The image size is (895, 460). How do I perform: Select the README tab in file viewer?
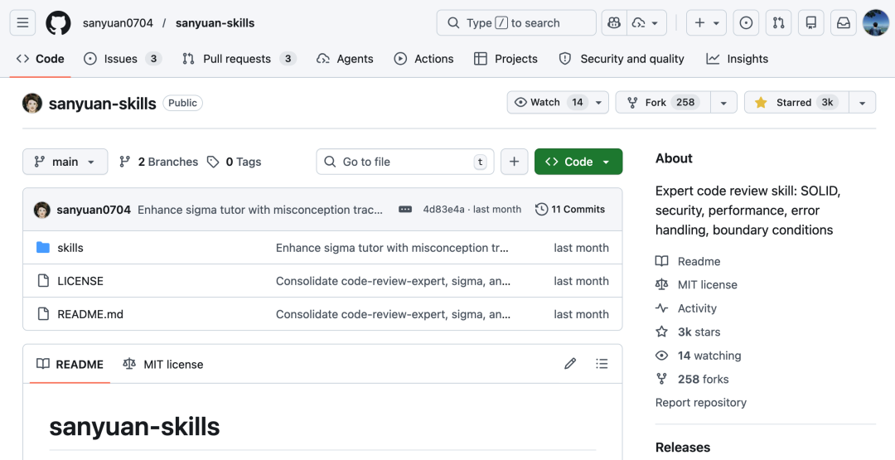pyautogui.click(x=70, y=364)
